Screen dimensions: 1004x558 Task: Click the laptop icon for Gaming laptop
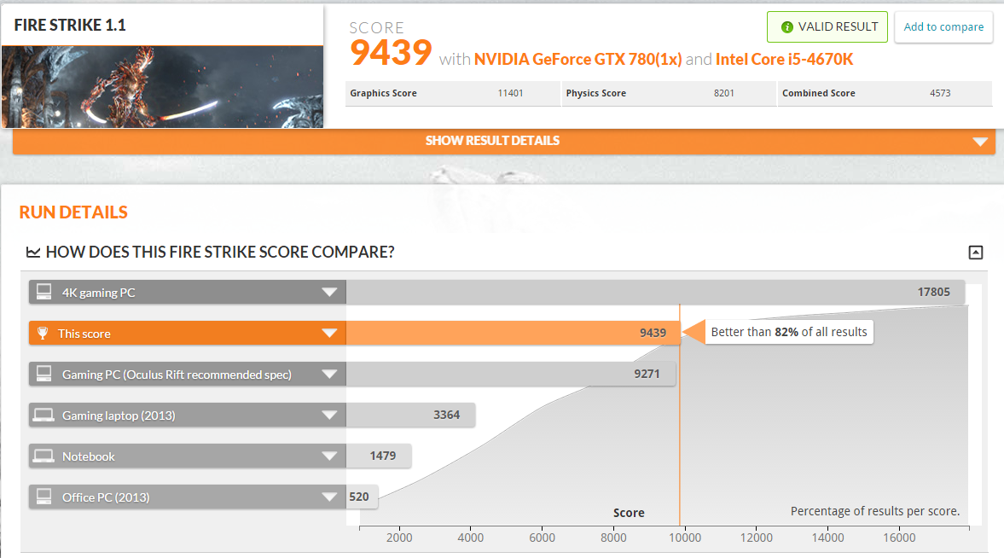[x=44, y=416]
